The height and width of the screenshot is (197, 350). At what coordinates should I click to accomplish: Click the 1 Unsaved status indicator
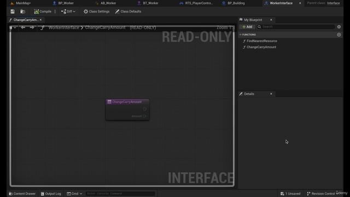click(x=290, y=194)
